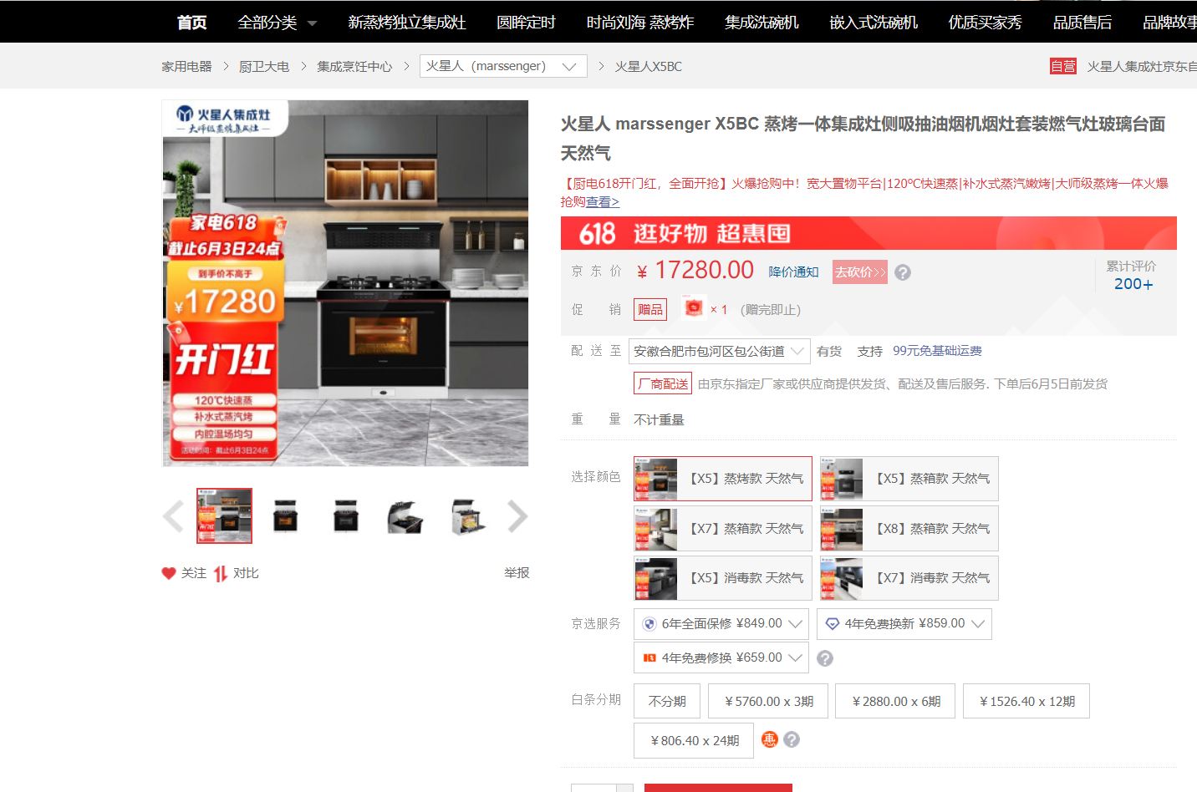Image resolution: width=1197 pixels, height=792 pixels.
Task: Open delivery address dropdown 安徽合肥市包河区
Action: 720,351
